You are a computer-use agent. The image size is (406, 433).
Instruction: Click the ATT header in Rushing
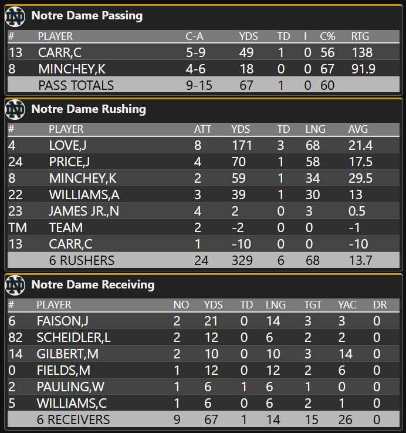(x=202, y=129)
